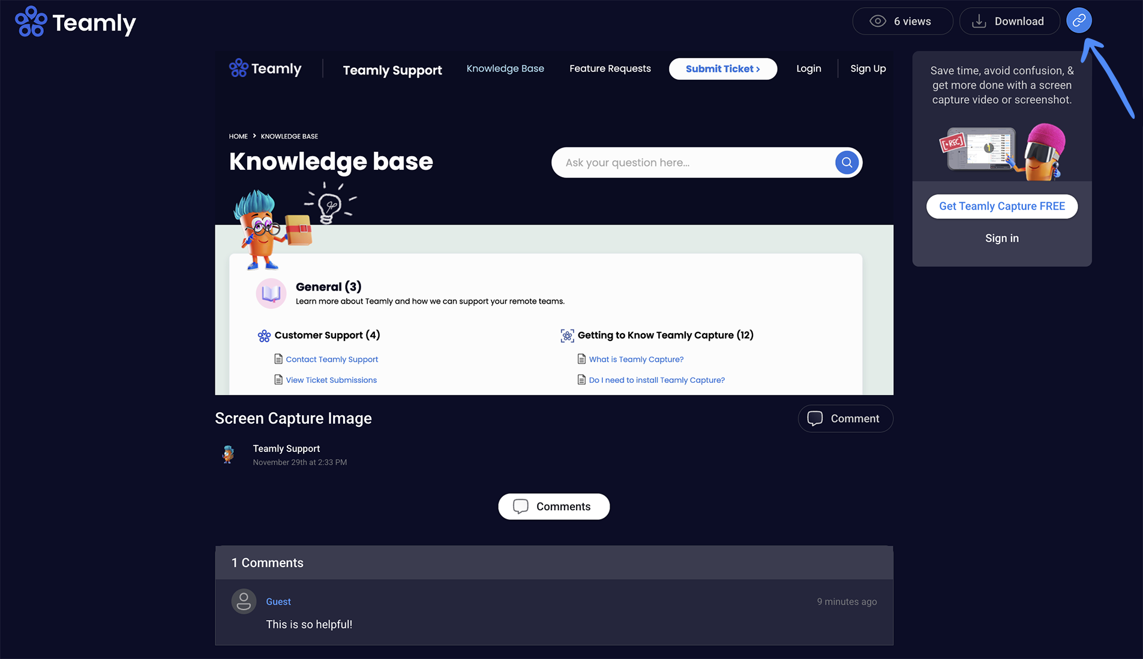
Task: Open Knowledge Base nav item
Action: (505, 68)
